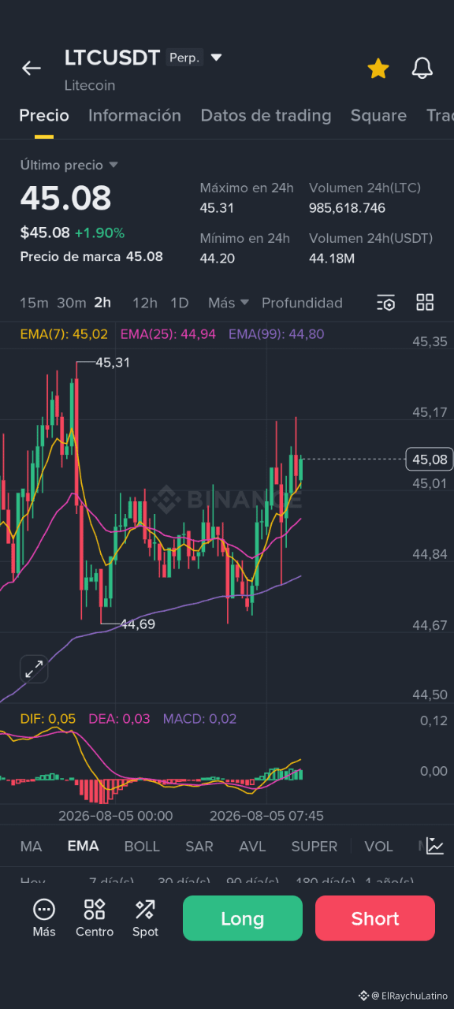Click the EMA(25) indicator label
Screen dimensions: 454x1009
(168, 334)
